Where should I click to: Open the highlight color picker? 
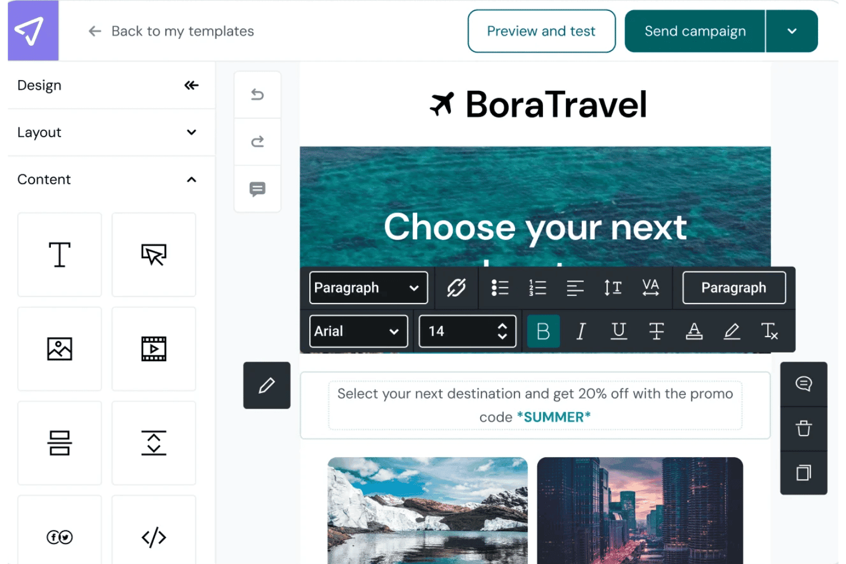(732, 331)
